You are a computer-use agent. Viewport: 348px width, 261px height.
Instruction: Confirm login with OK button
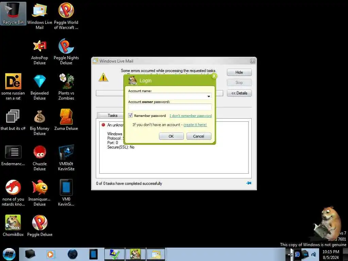click(171, 136)
